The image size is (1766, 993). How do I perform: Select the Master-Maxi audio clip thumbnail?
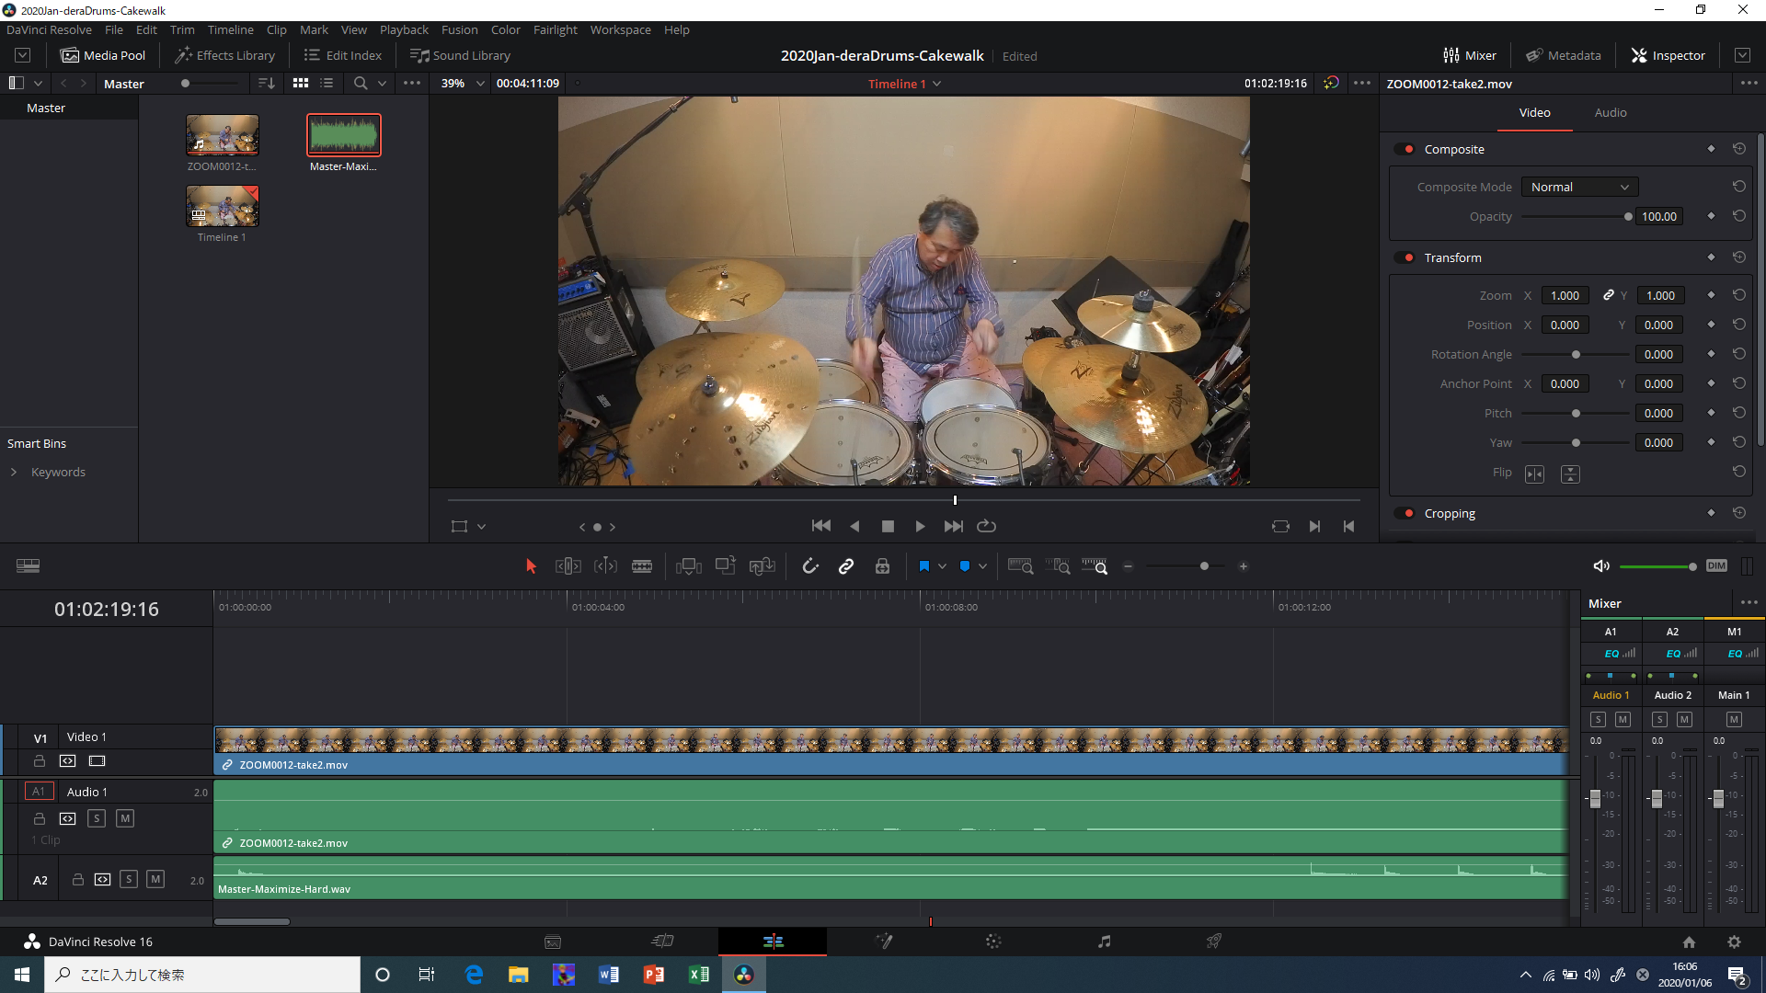[343, 135]
